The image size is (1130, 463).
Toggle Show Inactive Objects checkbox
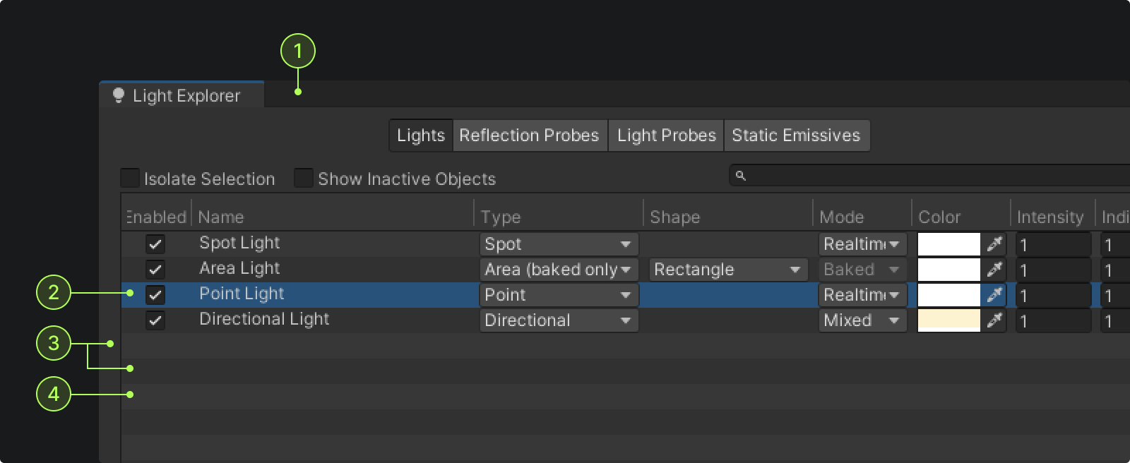304,178
